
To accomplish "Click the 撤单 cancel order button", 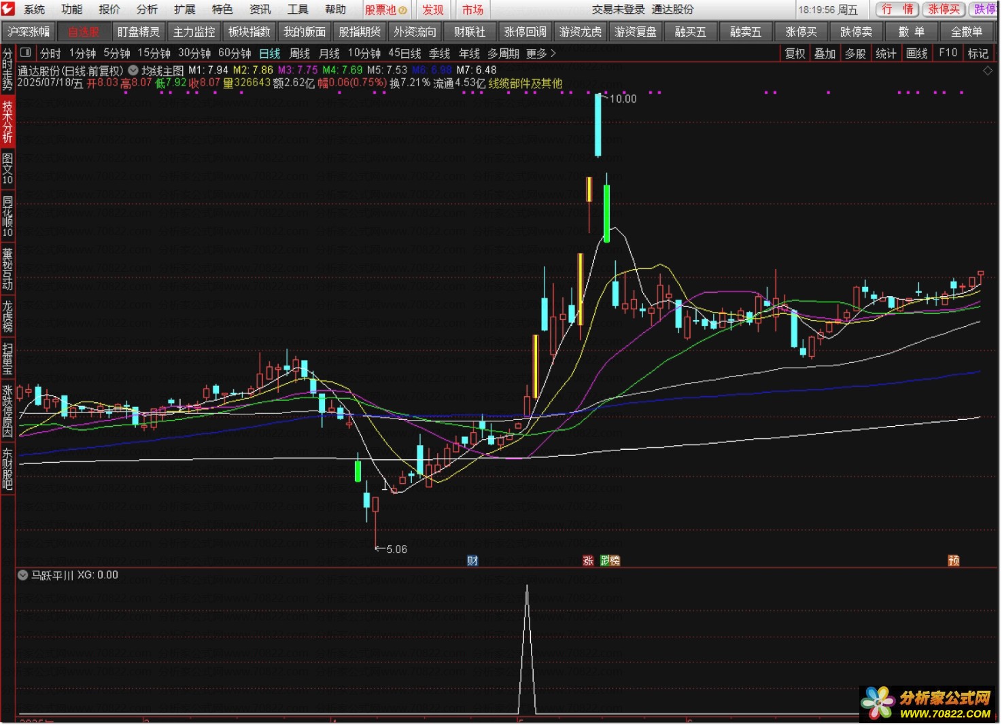I will coord(911,32).
